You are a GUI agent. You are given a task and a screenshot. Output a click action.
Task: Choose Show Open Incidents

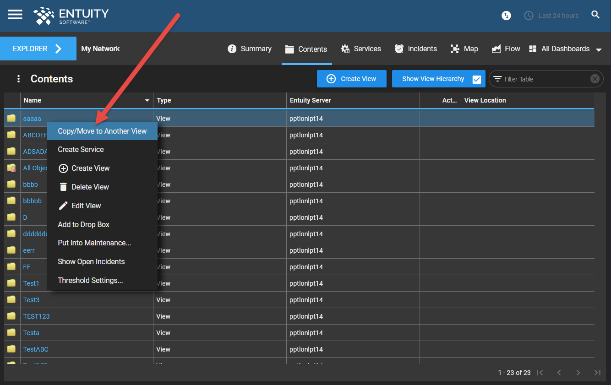click(x=102, y=261)
